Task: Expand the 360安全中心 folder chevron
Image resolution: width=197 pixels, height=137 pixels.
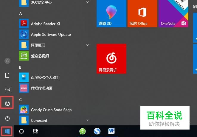Action: point(88,2)
